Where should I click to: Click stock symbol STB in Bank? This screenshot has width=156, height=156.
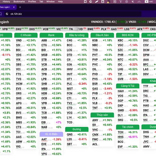[x=44, y=60]
